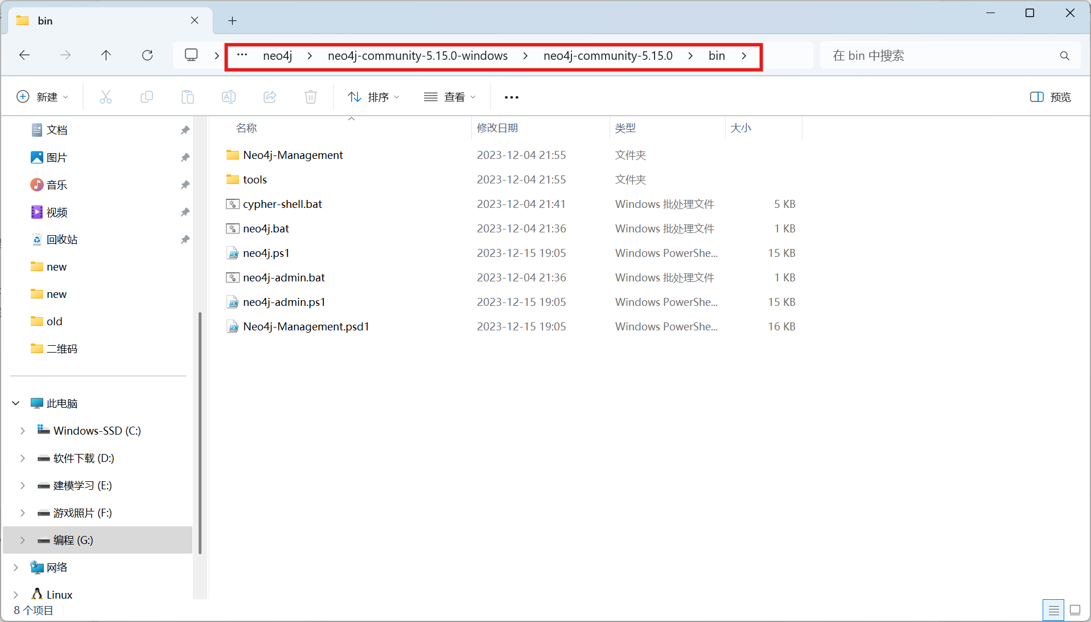This screenshot has height=622, width=1091.
Task: Click the This PC monitor icon in address bar
Action: click(191, 55)
